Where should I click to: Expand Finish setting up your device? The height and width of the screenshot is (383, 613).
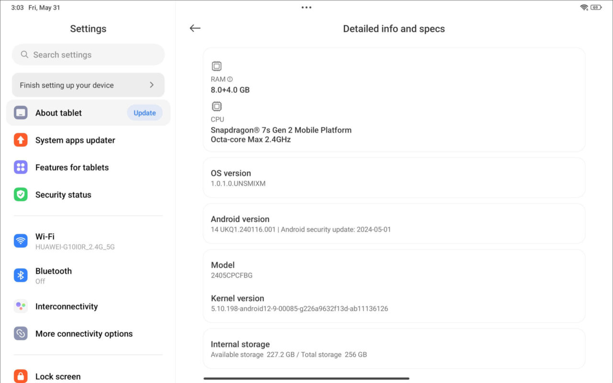88,85
